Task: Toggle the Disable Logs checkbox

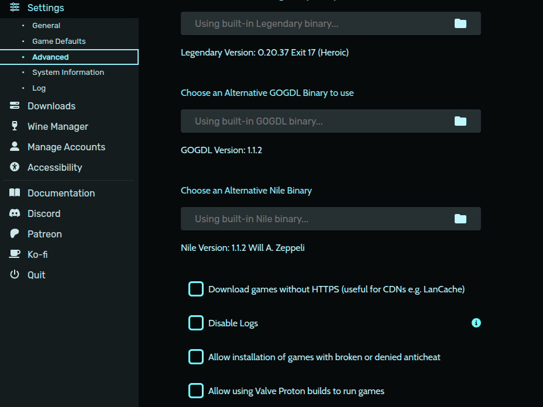Action: [x=196, y=323]
